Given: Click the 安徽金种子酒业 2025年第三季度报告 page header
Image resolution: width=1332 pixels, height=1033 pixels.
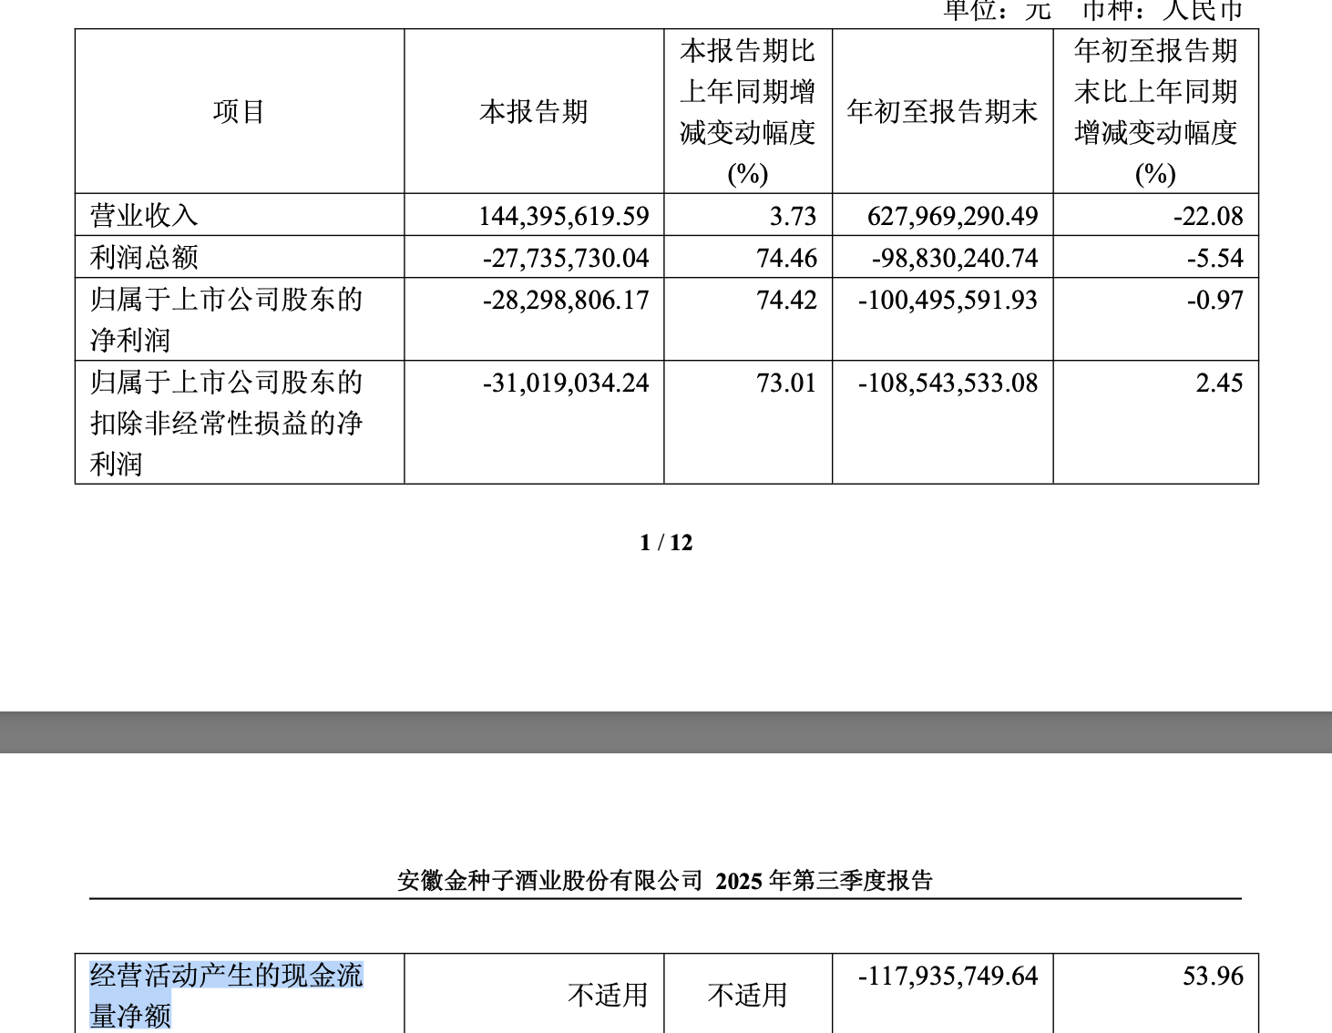Looking at the screenshot, I should 665,881.
